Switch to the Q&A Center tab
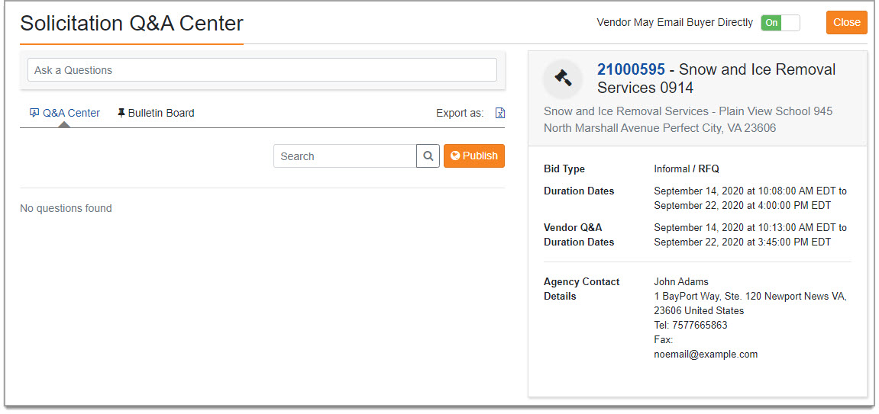 click(x=71, y=113)
